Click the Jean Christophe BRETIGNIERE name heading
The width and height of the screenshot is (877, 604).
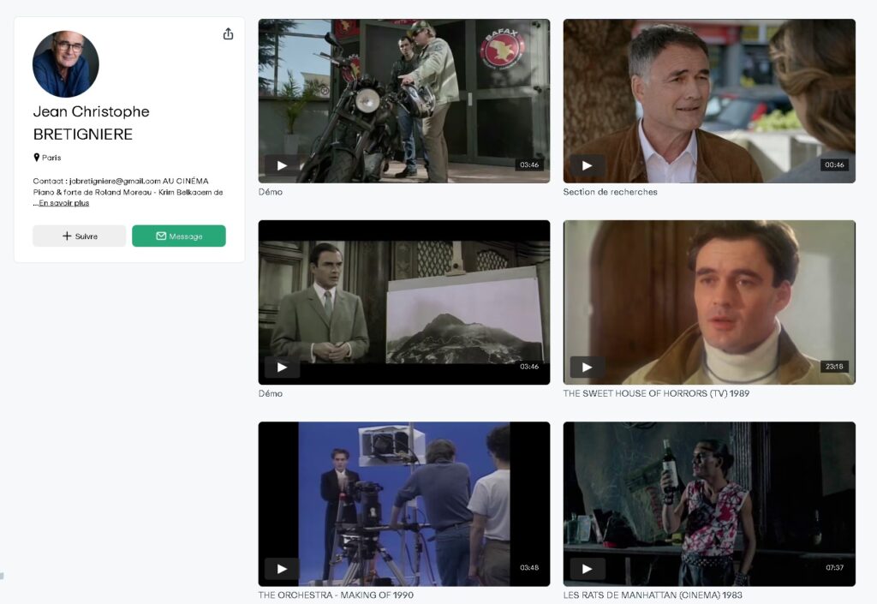click(x=91, y=123)
